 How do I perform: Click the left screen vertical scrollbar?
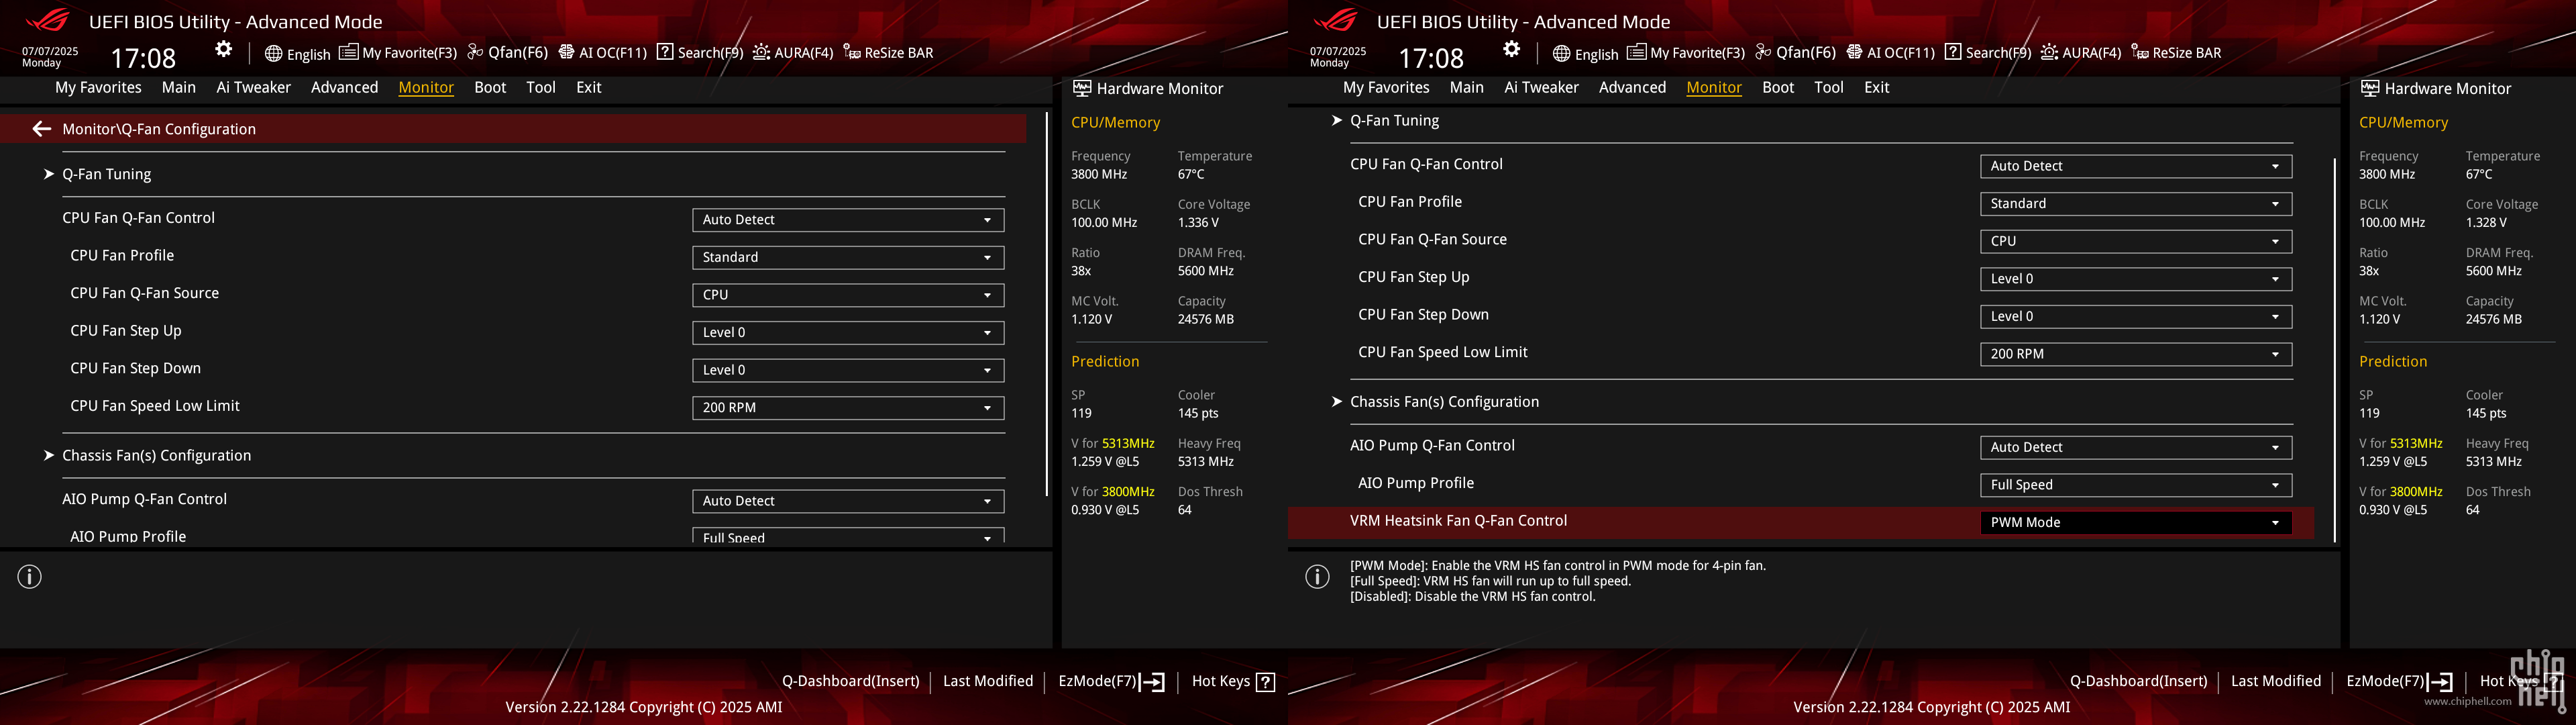click(x=1047, y=304)
